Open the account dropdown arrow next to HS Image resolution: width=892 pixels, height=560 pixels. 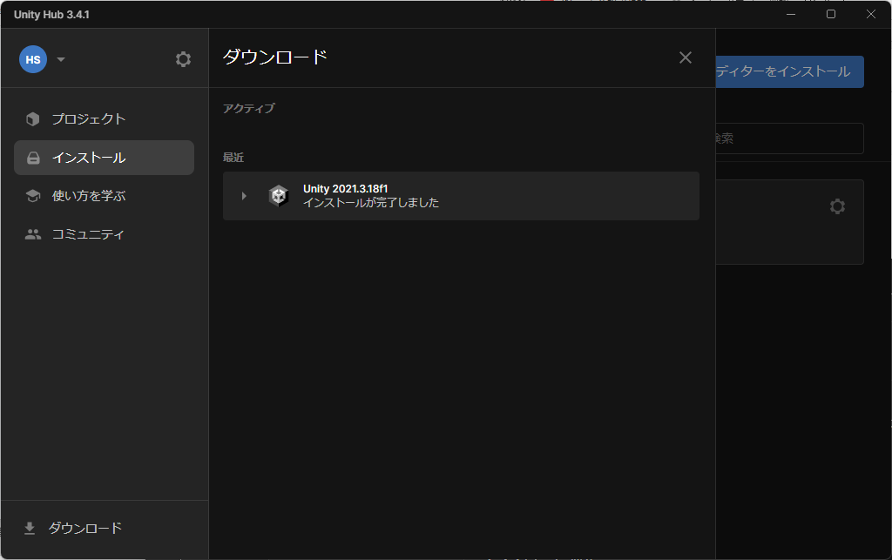click(60, 59)
